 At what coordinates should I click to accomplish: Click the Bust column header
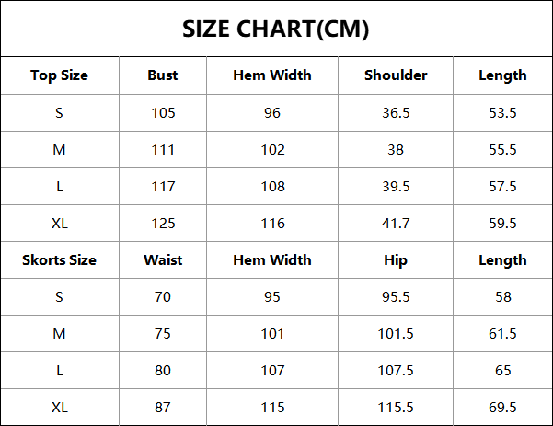(163, 75)
